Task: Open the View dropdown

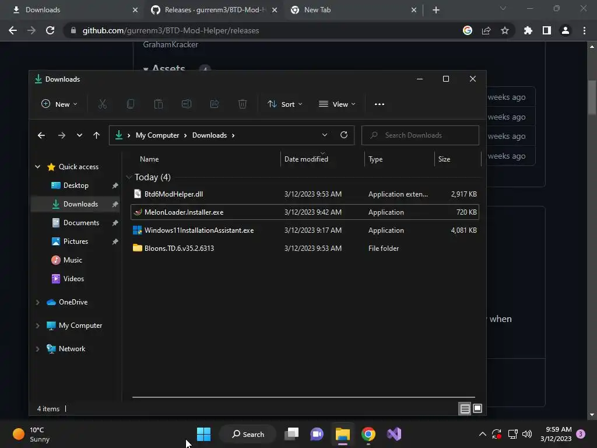Action: click(x=337, y=104)
